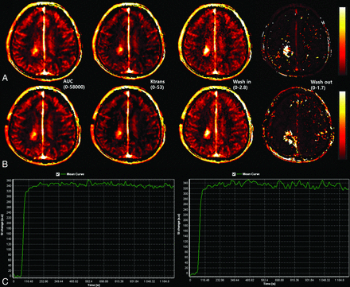Select the AUC brain map in row A
The height and width of the screenshot is (287, 350).
(44, 41)
